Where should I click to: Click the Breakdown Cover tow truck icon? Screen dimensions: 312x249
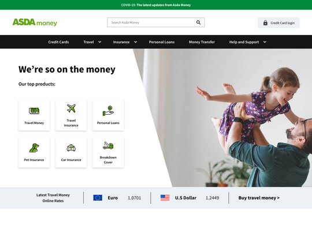108,145
